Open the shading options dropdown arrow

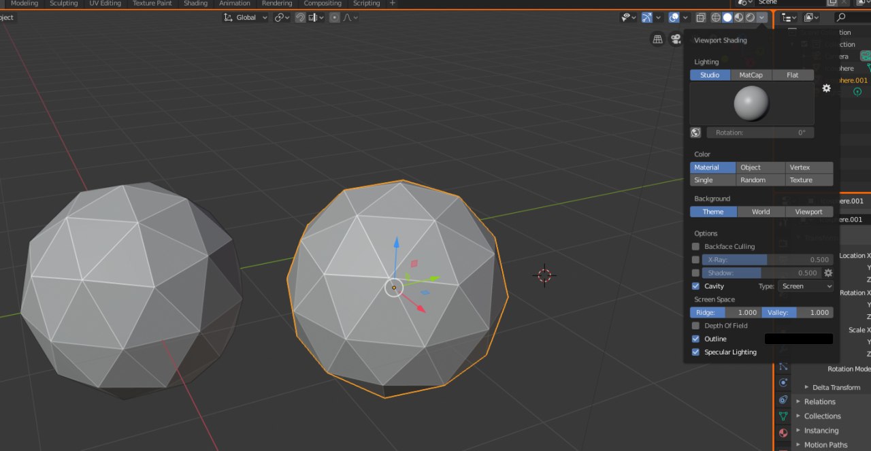tap(761, 18)
